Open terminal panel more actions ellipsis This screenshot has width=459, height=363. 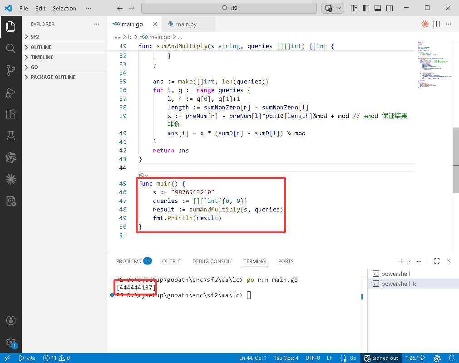[x=419, y=261]
